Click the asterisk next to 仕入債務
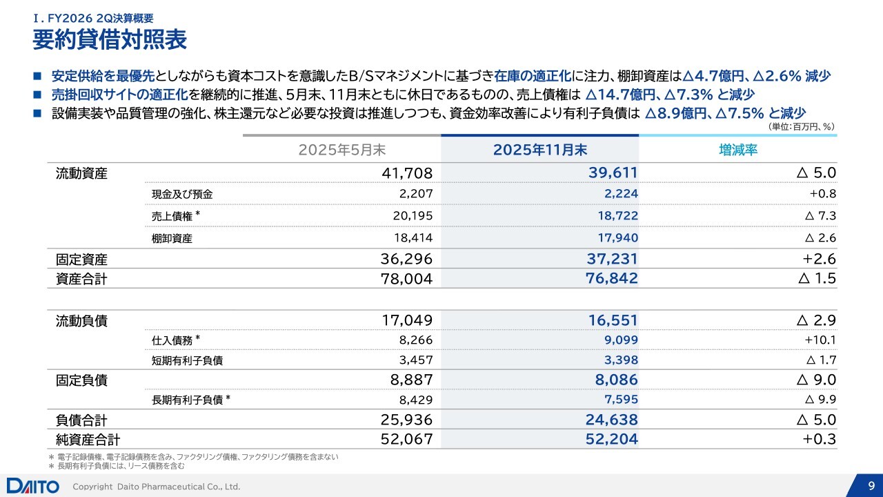Image resolution: width=883 pixels, height=497 pixels. (197, 339)
